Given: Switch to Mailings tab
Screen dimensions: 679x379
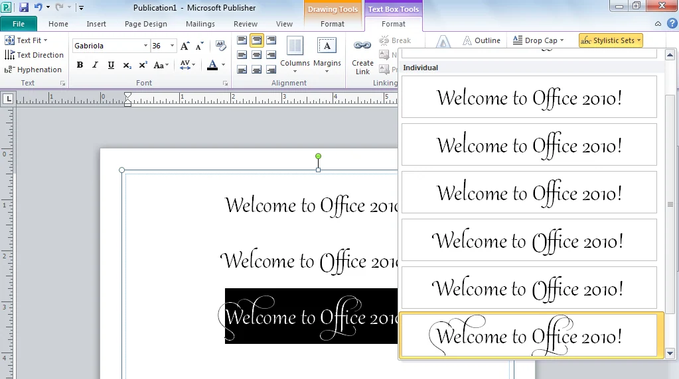Looking at the screenshot, I should [x=200, y=24].
